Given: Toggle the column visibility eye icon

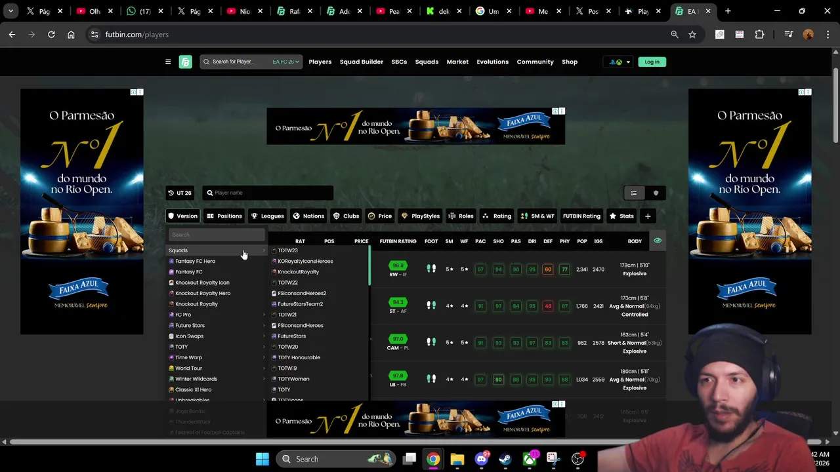Looking at the screenshot, I should pyautogui.click(x=657, y=241).
